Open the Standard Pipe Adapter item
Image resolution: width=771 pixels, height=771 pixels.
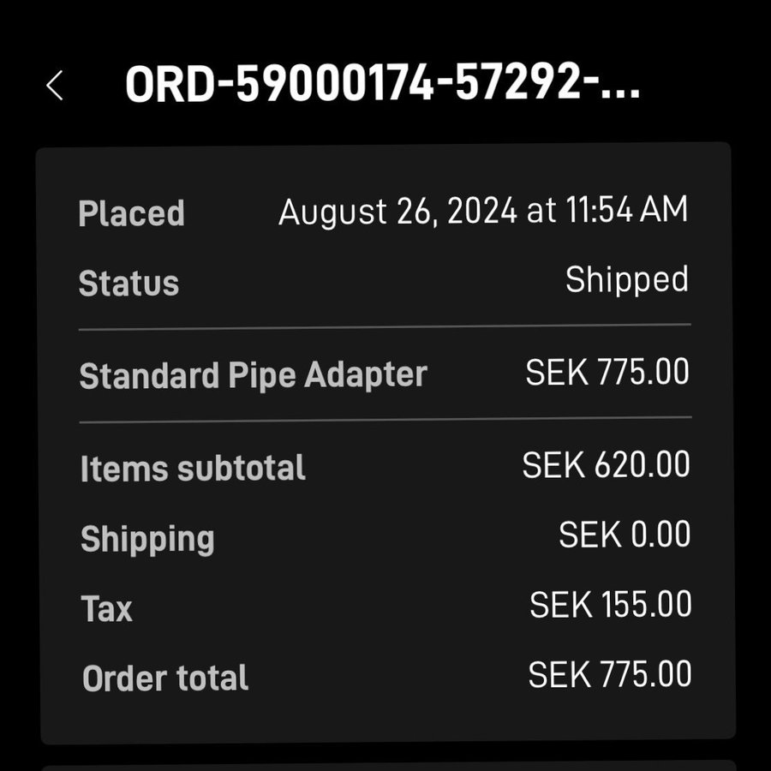(x=253, y=375)
